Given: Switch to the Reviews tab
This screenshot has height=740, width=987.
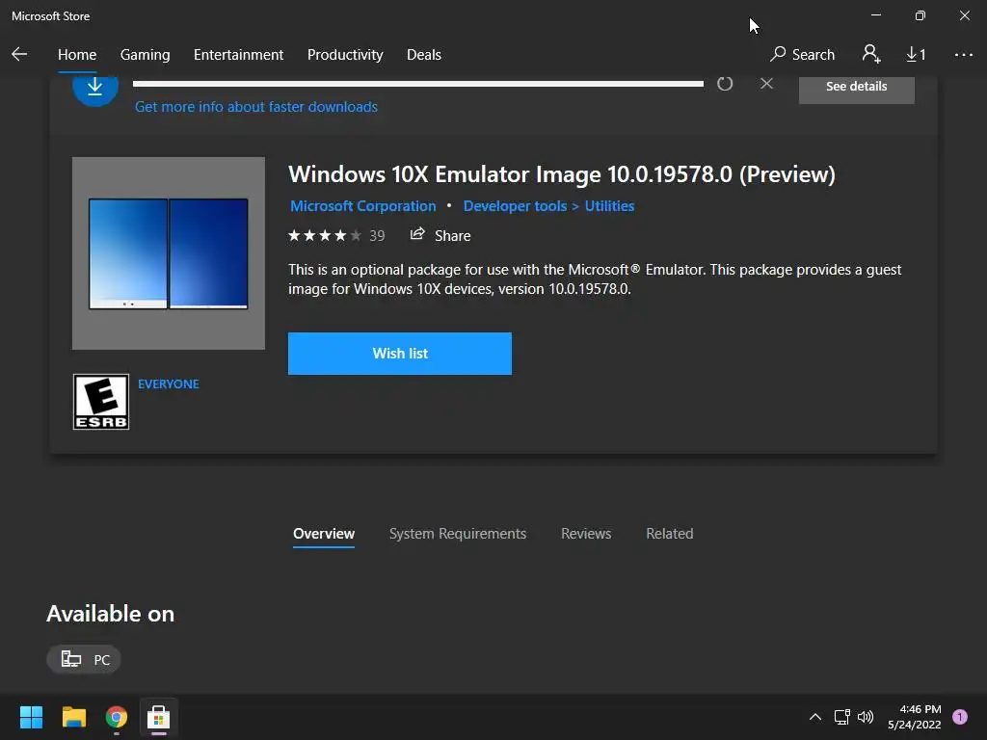Looking at the screenshot, I should click(586, 534).
